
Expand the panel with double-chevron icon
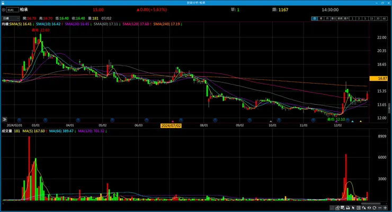pos(4,119)
